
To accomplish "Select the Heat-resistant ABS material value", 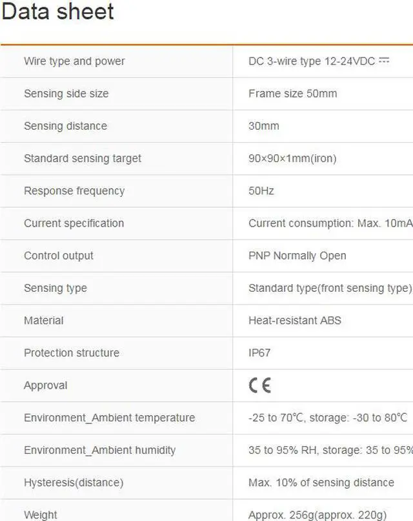I will click(294, 320).
